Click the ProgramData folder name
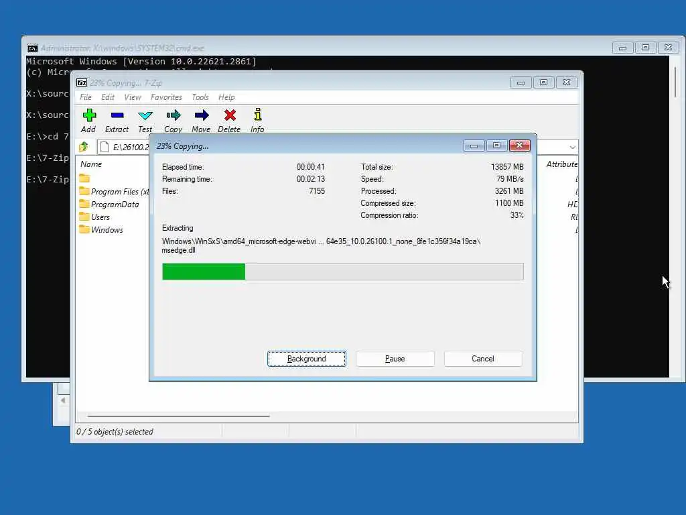Viewport: 686px width, 515px height. pos(115,204)
